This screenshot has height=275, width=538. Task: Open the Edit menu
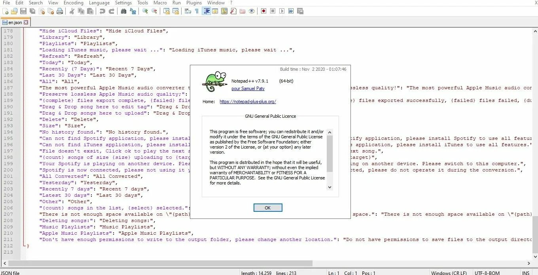tap(19, 3)
